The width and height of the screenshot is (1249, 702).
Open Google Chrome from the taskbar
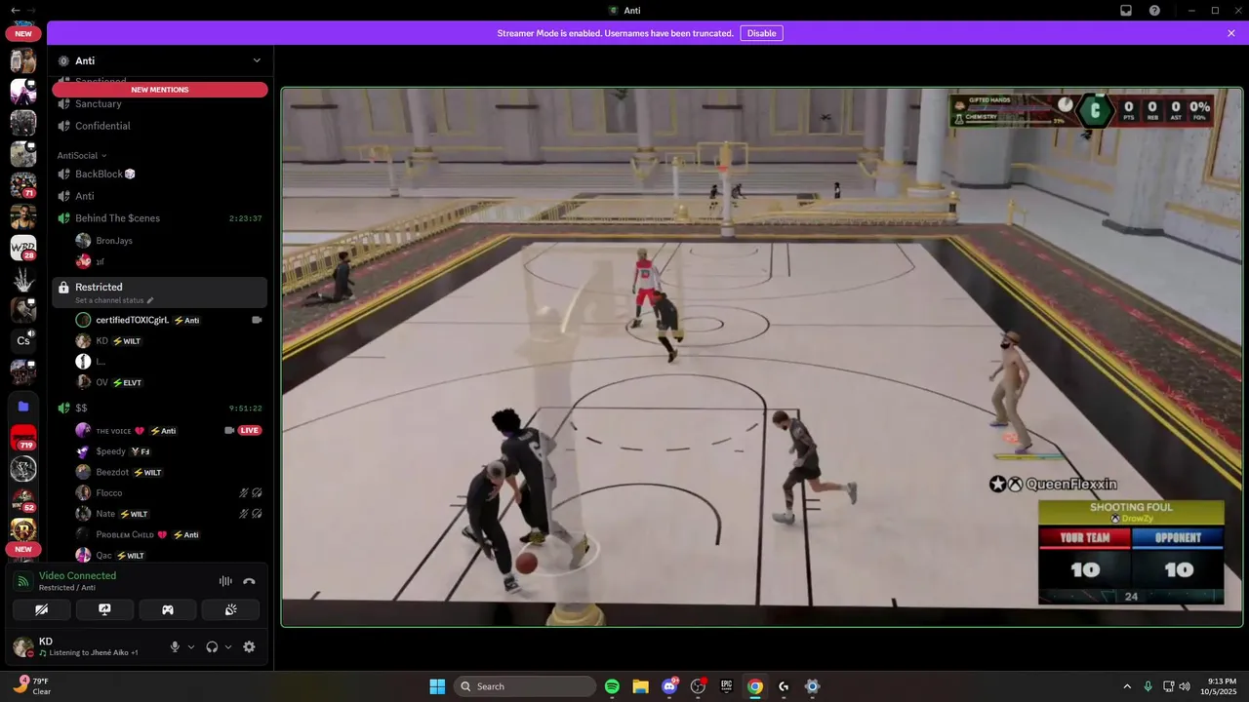point(754,686)
